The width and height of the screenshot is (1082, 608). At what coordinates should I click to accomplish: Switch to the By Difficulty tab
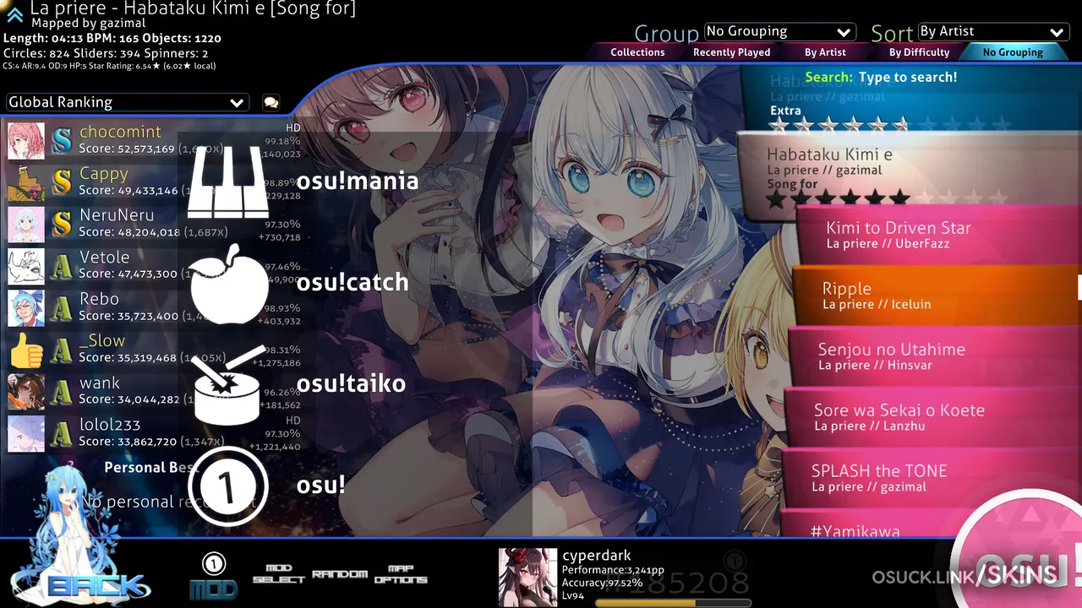[x=919, y=52]
